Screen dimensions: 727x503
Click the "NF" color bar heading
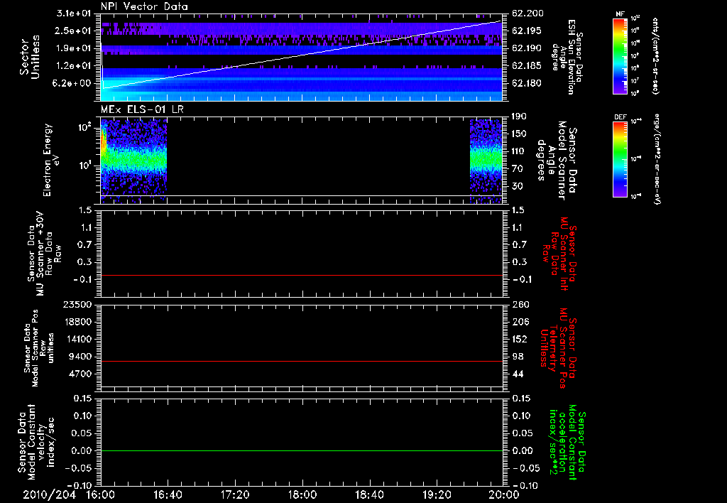pyautogui.click(x=620, y=14)
